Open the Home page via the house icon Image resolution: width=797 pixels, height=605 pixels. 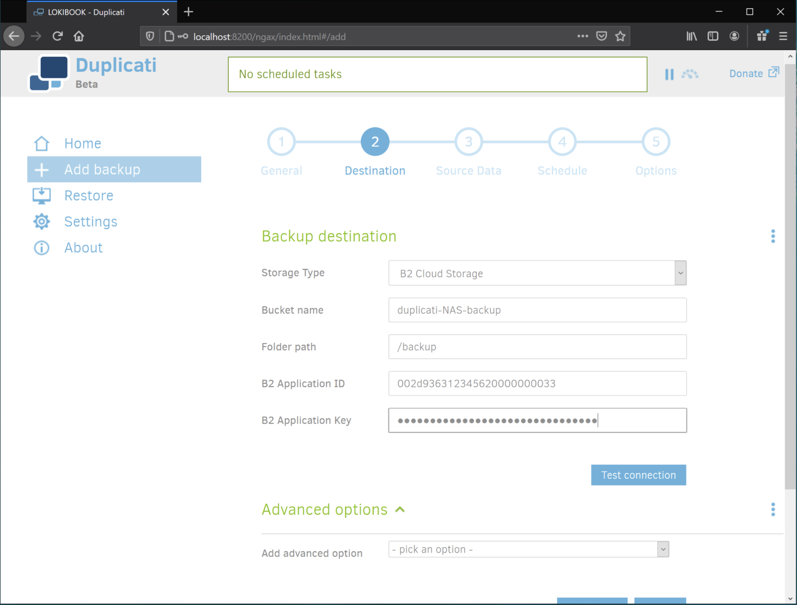point(41,143)
